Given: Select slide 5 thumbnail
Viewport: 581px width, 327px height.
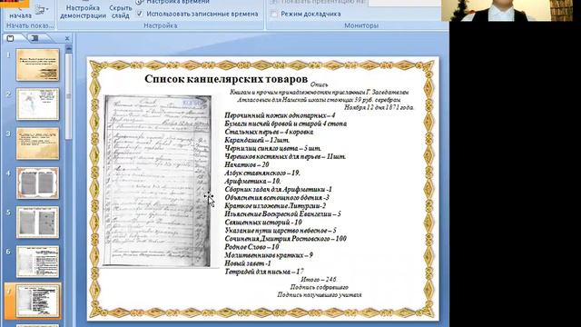Looking at the screenshot, I should pyautogui.click(x=37, y=222).
